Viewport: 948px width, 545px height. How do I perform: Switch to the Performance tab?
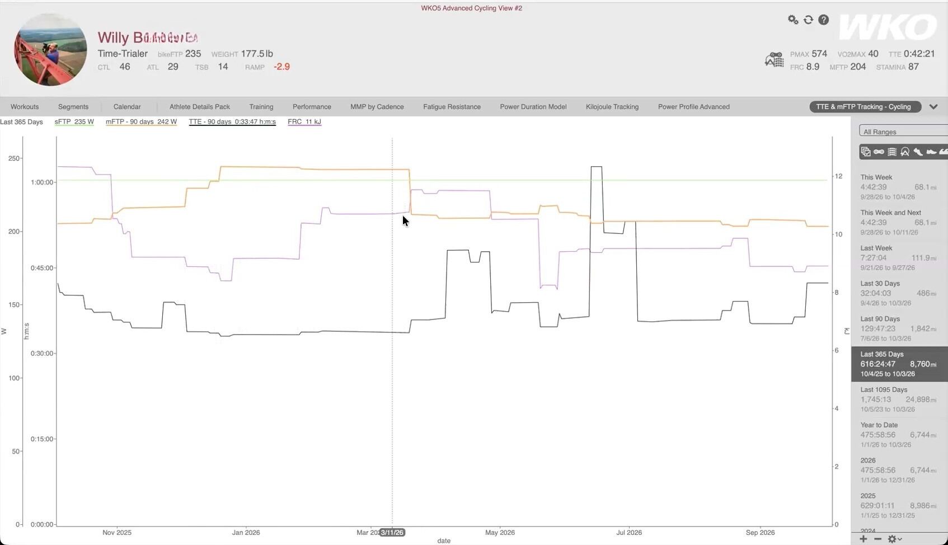coord(312,107)
